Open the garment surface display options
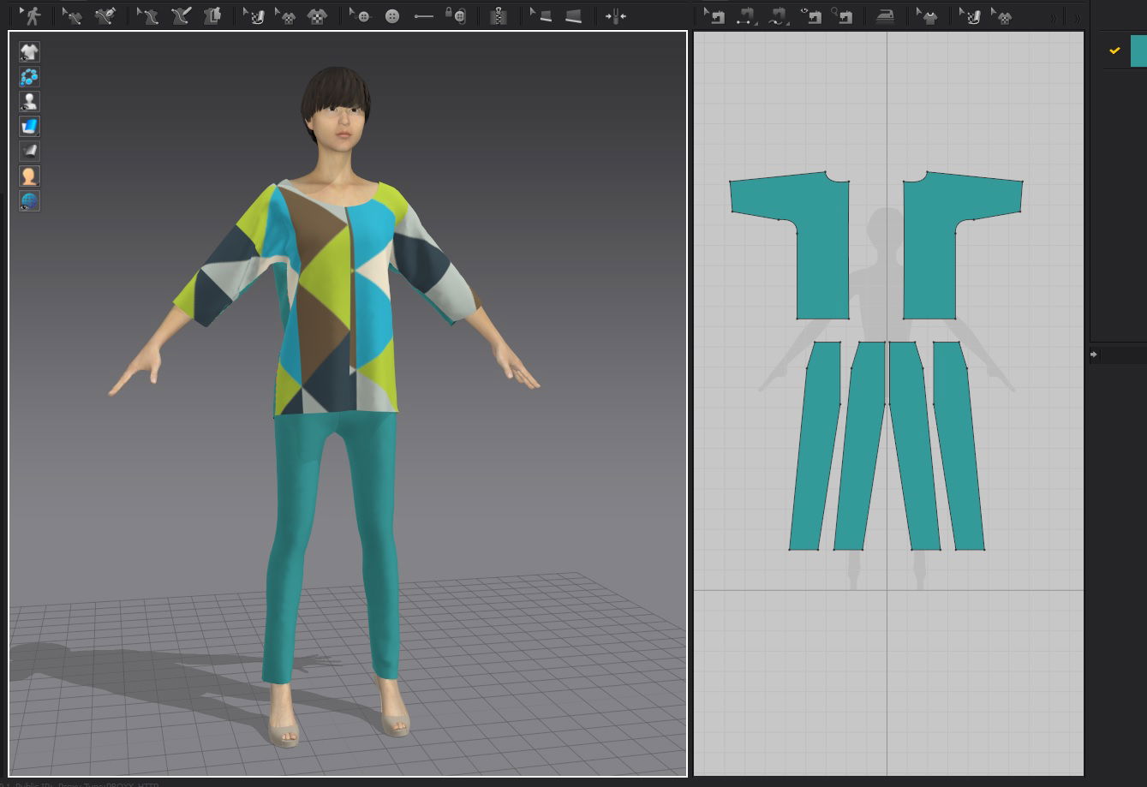Image resolution: width=1147 pixels, height=787 pixels. [29, 127]
